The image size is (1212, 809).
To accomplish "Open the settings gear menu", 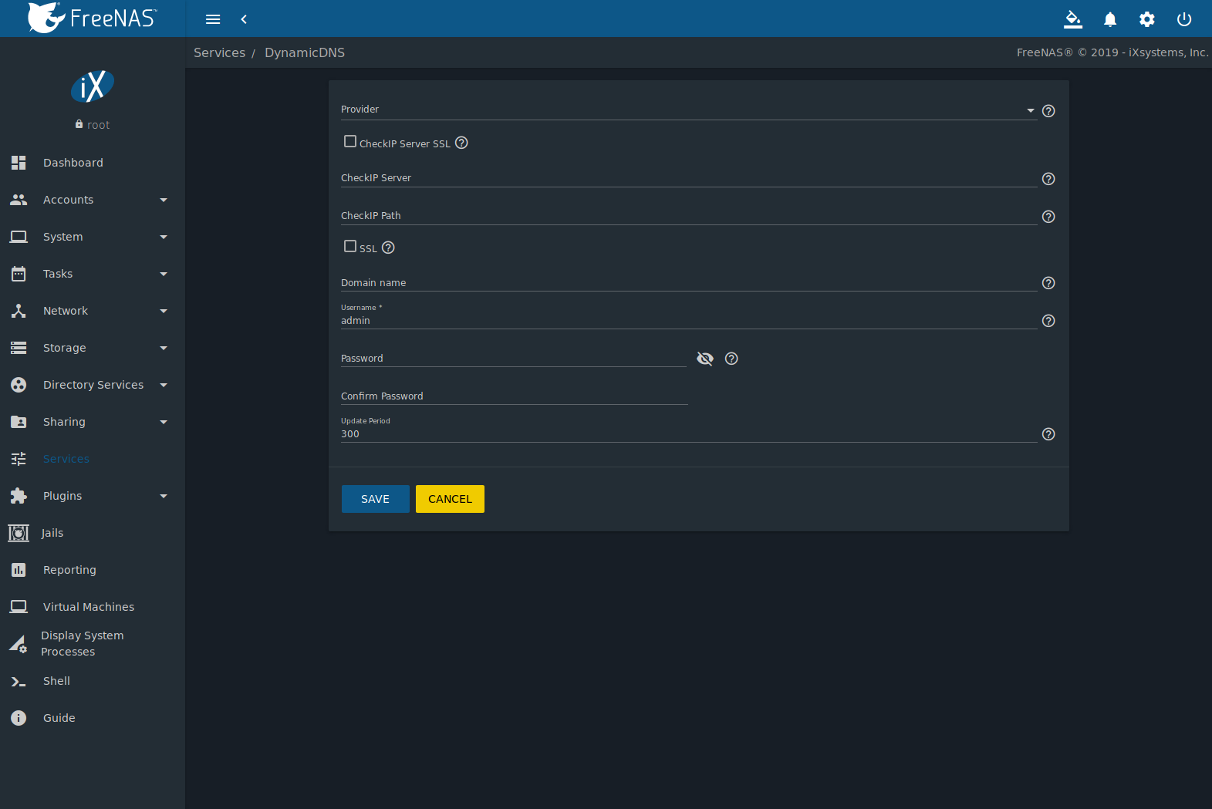I will pos(1147,19).
